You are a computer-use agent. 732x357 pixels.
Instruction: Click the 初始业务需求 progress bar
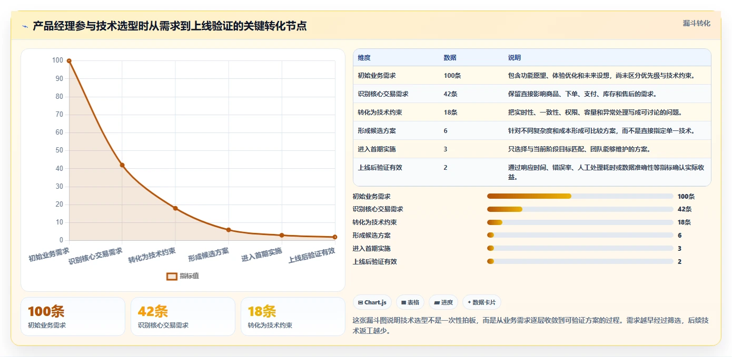tap(580, 196)
